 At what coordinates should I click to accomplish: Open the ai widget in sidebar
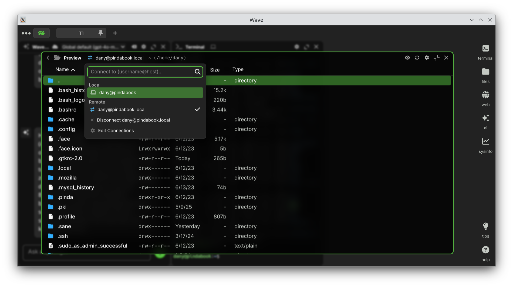click(x=485, y=122)
